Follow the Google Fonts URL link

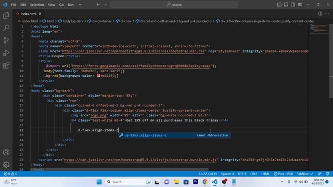click(x=142, y=66)
